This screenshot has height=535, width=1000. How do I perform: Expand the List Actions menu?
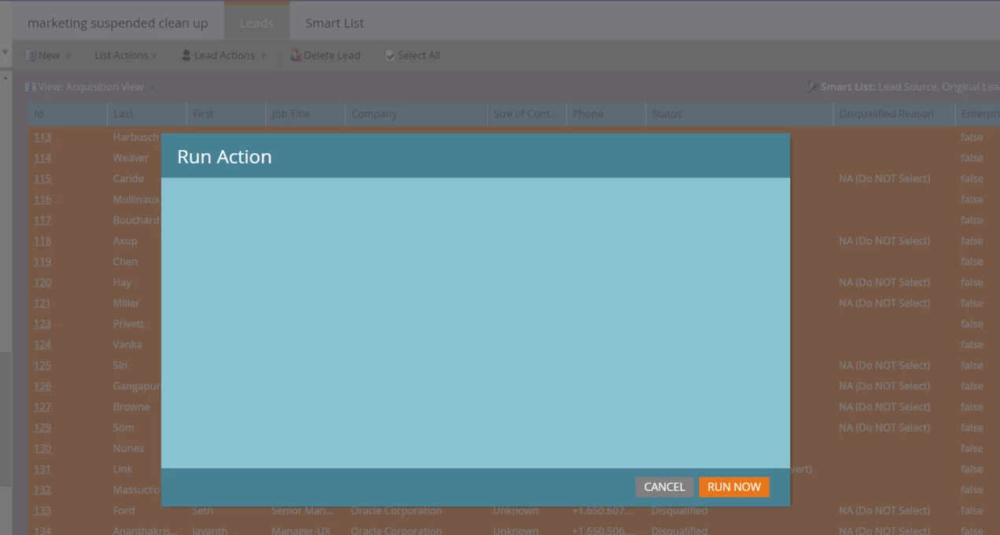pyautogui.click(x=125, y=55)
